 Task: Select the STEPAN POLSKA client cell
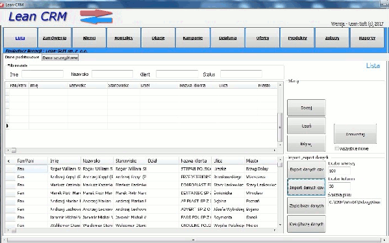(x=195, y=169)
